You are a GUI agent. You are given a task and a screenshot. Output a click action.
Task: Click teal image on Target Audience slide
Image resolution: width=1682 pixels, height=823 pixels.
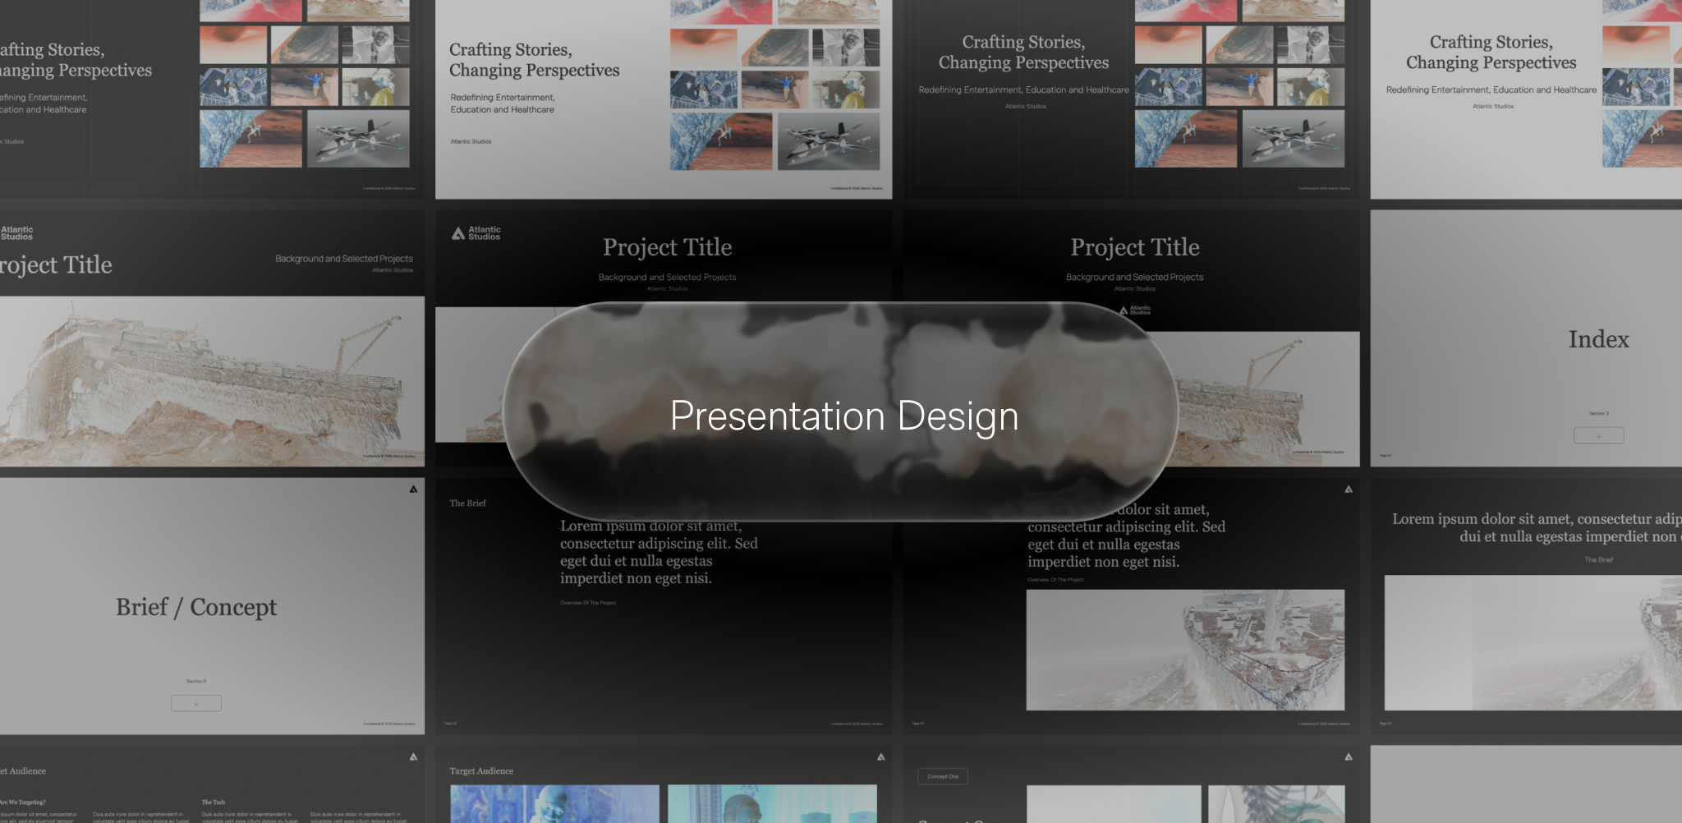[772, 803]
